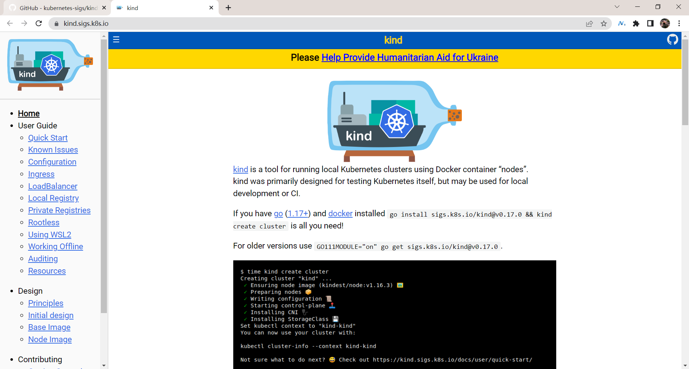The image size is (689, 369).
Task: Open the Extensions puzzle icon
Action: pos(636,23)
